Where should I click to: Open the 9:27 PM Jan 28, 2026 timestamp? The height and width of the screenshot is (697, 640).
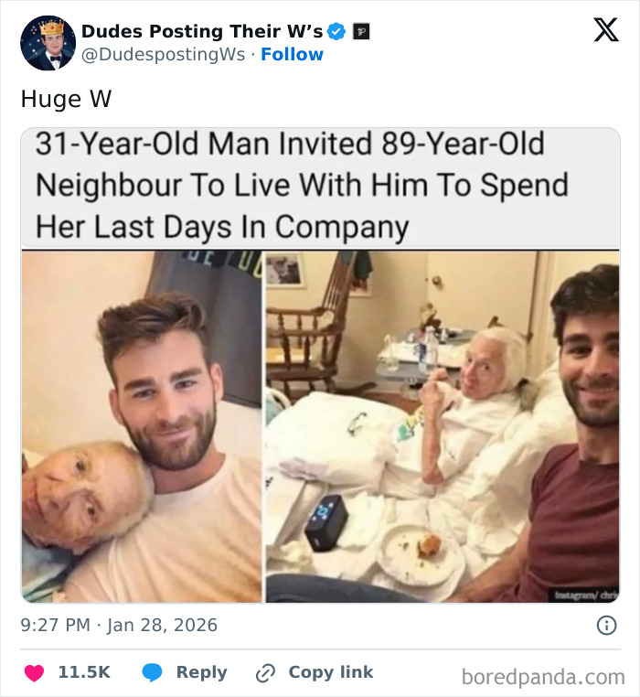(x=119, y=626)
